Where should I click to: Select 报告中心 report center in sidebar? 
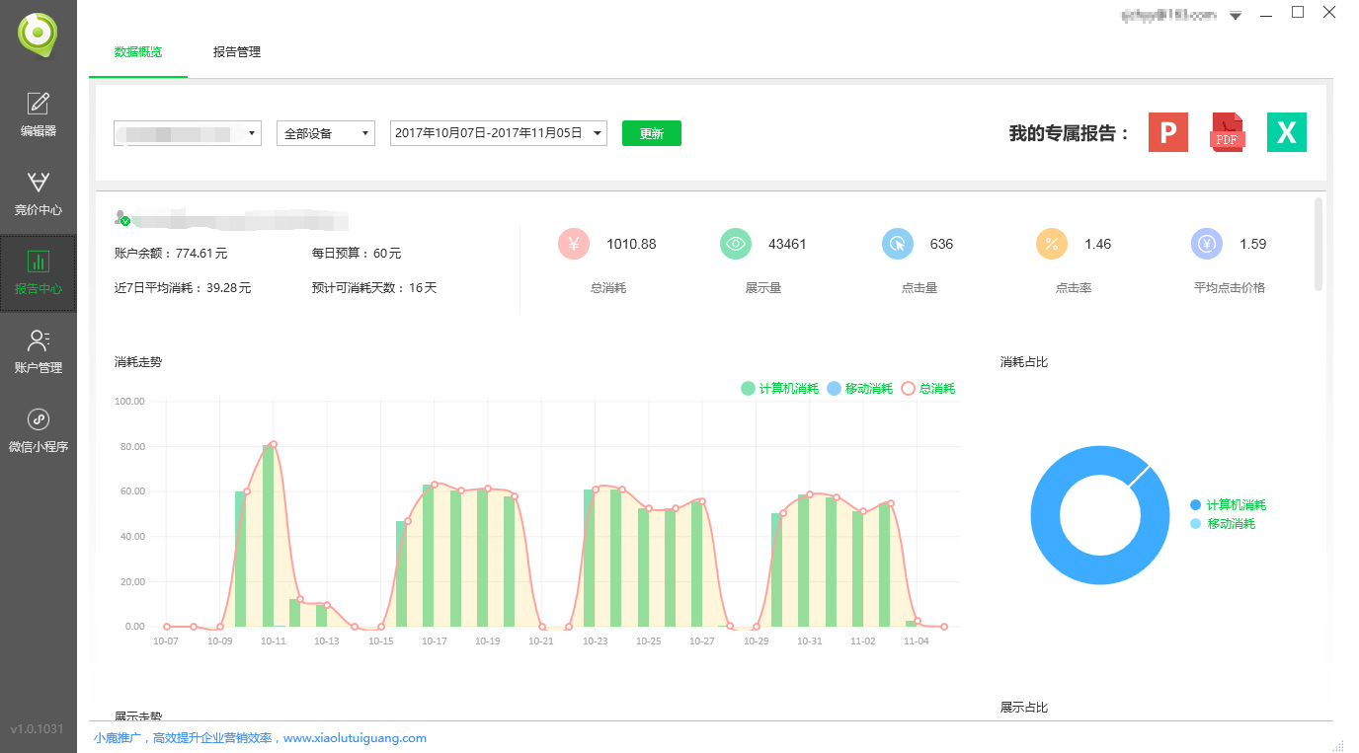(39, 272)
